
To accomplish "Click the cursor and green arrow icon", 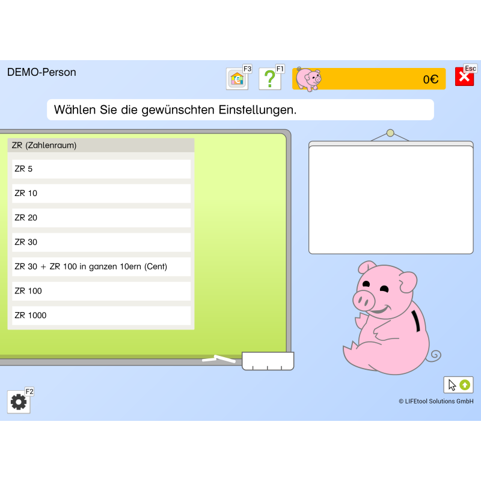I will point(458,385).
